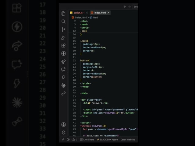The image size is (195, 146).
Task: Click the '<script>' tag on line 41
Action: pos(85,123)
